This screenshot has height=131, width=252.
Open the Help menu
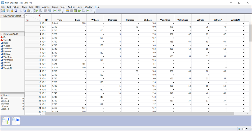coord(97,7)
